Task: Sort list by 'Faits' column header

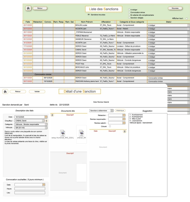Action: pos(27,22)
